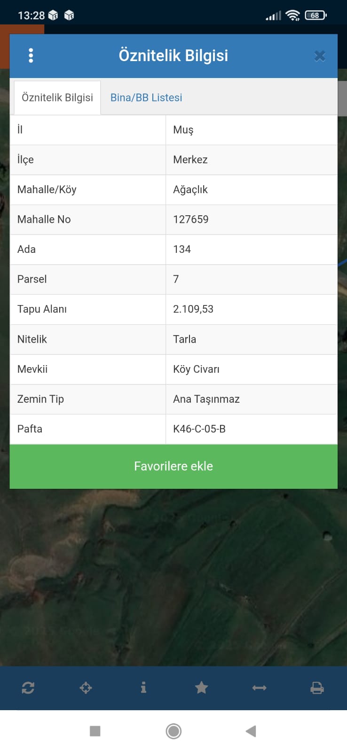Tap the refresh icon in bottom toolbar
347x752 pixels.
(28, 688)
